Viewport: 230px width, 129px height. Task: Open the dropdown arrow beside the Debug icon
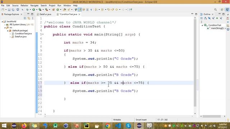point(30,10)
